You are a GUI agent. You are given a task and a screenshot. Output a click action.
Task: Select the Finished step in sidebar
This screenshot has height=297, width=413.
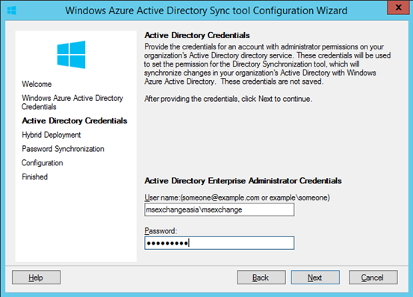pos(34,177)
